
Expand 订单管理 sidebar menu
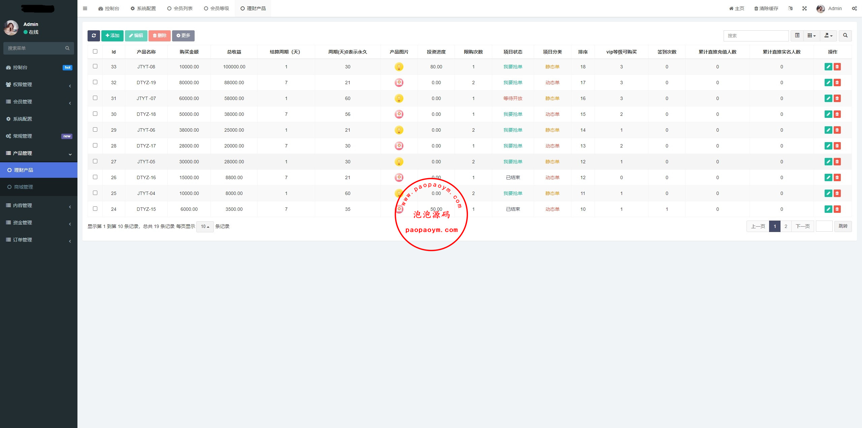coord(39,240)
